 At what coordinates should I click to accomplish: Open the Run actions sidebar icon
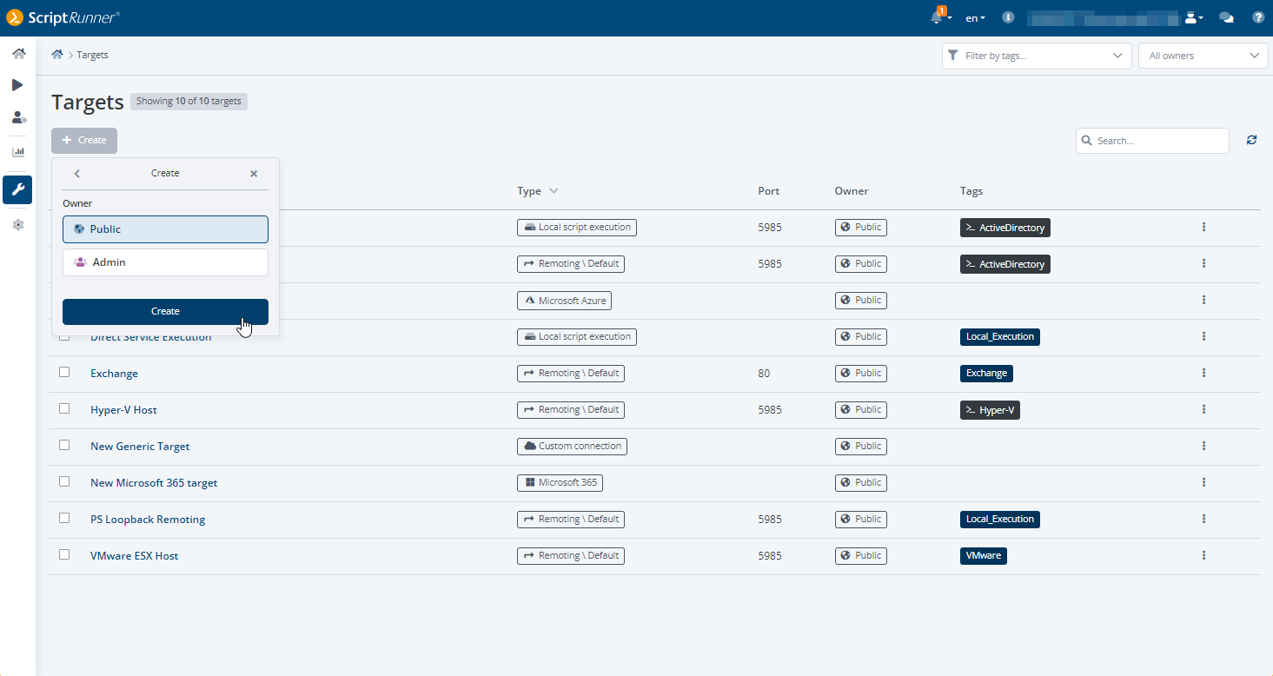tap(17, 85)
